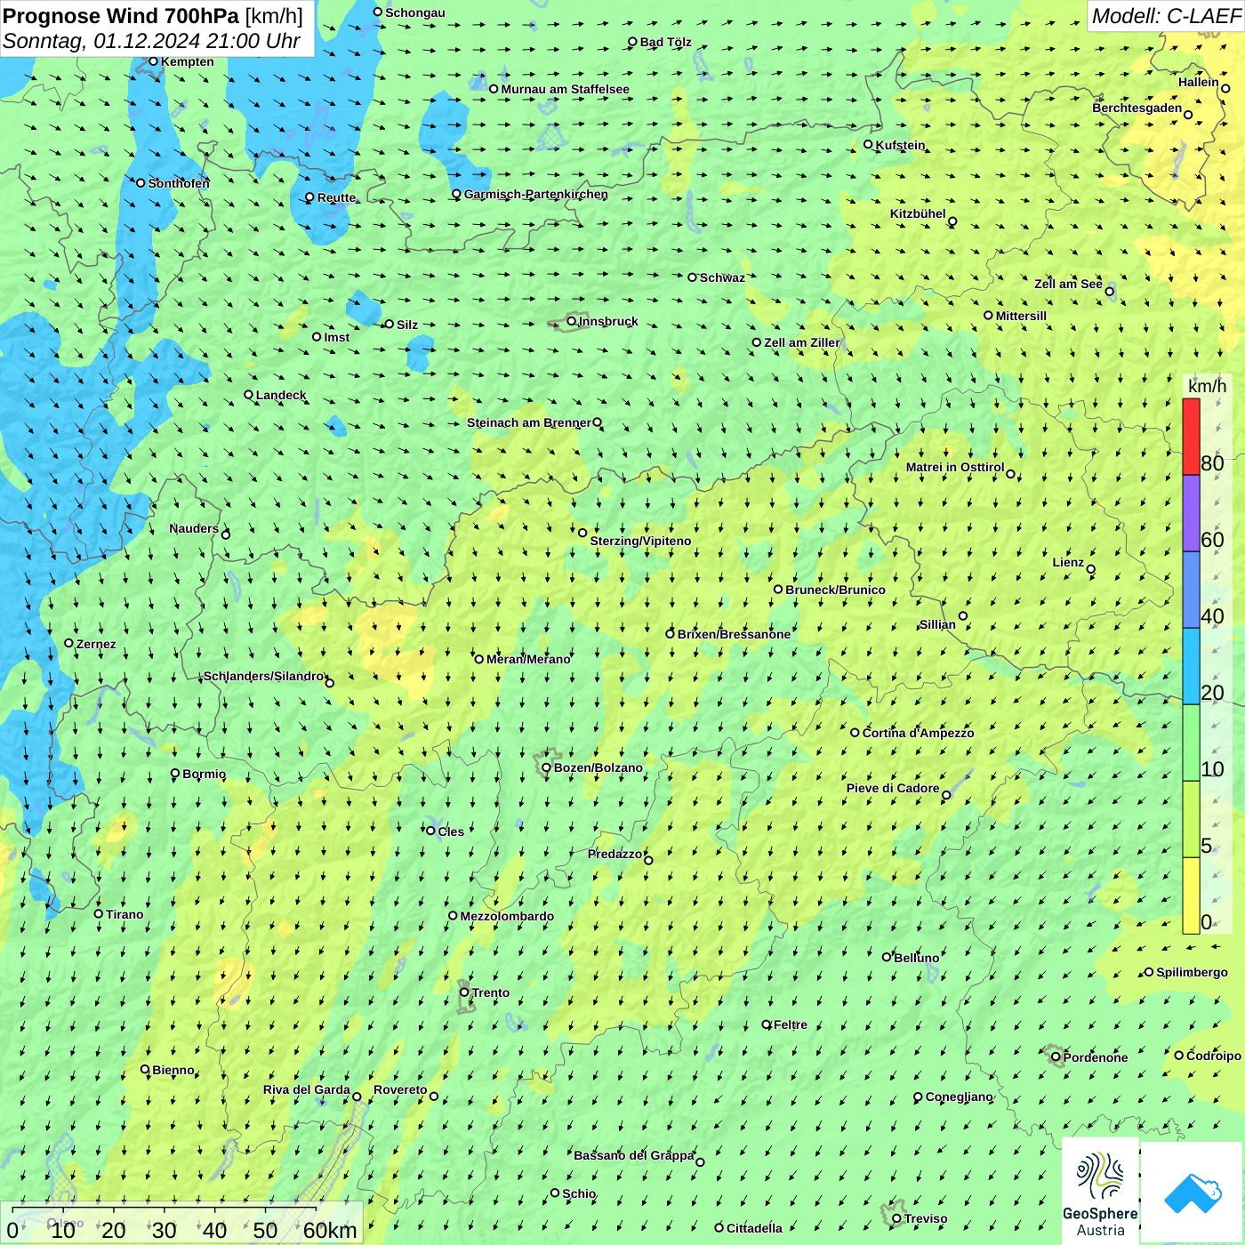Click the 'Berchtesgaden' label
This screenshot has width=1245, height=1245.
coord(1137,108)
